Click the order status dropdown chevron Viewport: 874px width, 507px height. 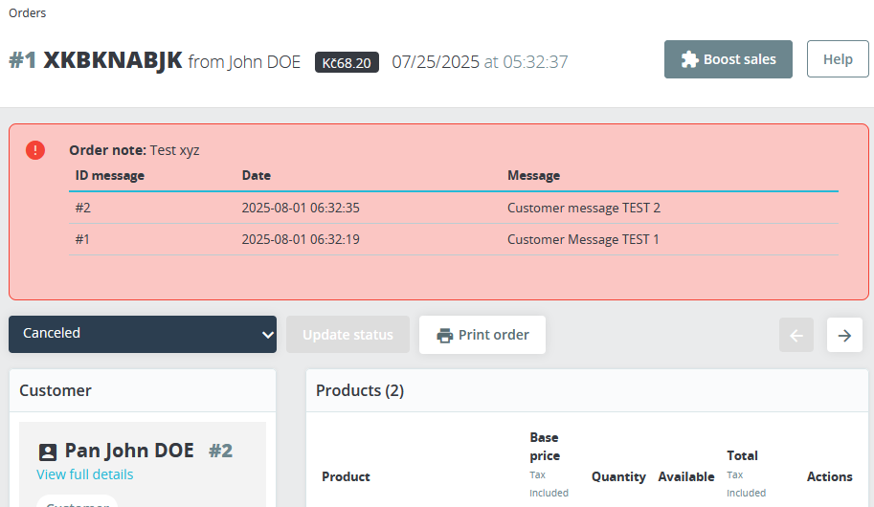[x=267, y=334]
